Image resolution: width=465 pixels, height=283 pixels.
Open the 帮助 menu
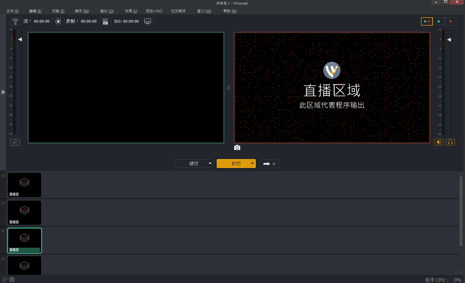(x=230, y=11)
